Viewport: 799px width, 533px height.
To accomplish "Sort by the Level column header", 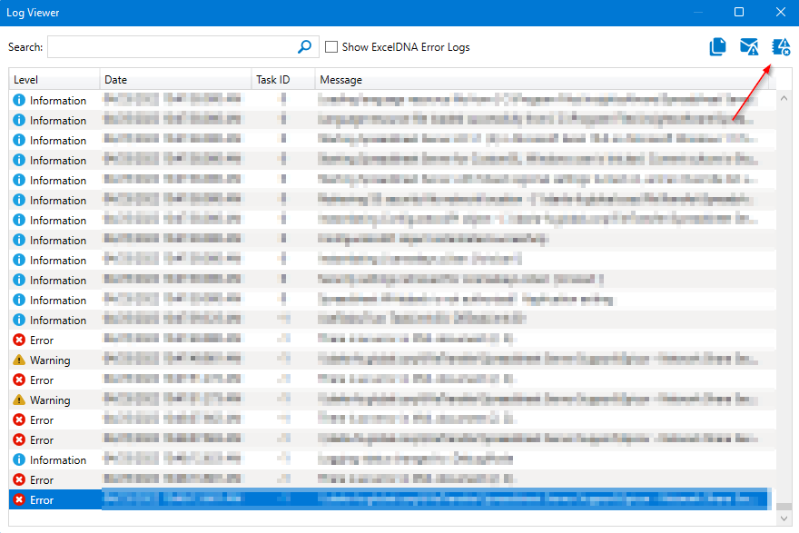I will tap(54, 80).
